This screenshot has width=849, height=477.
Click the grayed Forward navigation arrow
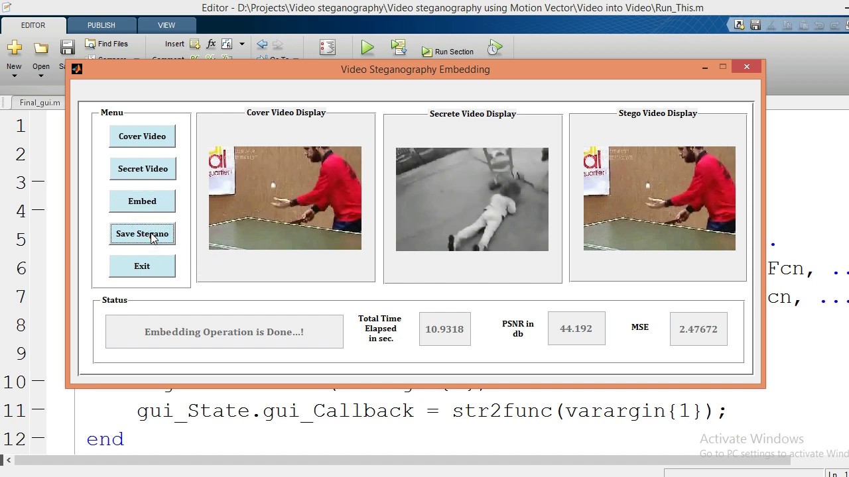278,44
